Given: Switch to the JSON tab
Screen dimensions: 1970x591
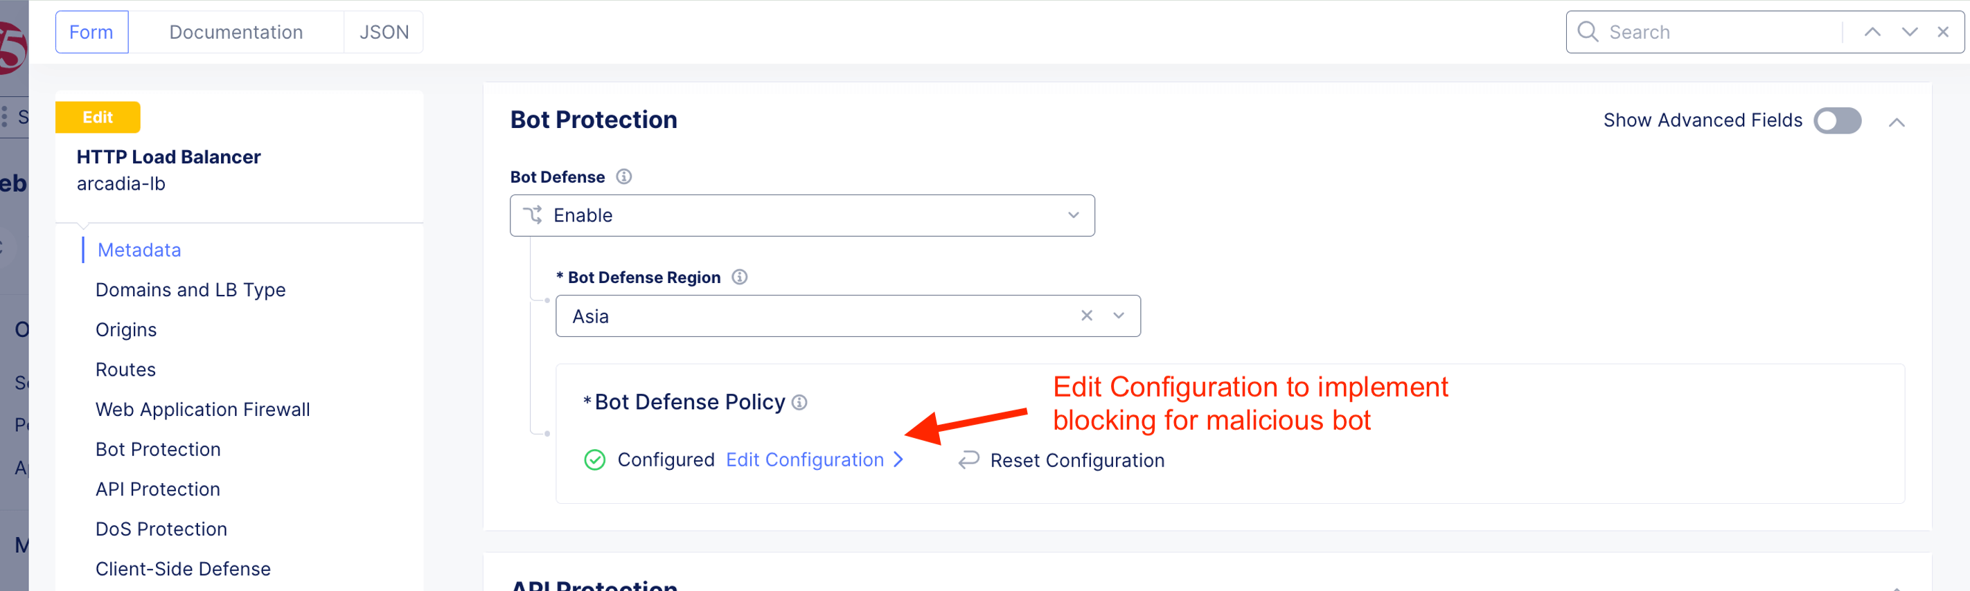Looking at the screenshot, I should pos(384,32).
